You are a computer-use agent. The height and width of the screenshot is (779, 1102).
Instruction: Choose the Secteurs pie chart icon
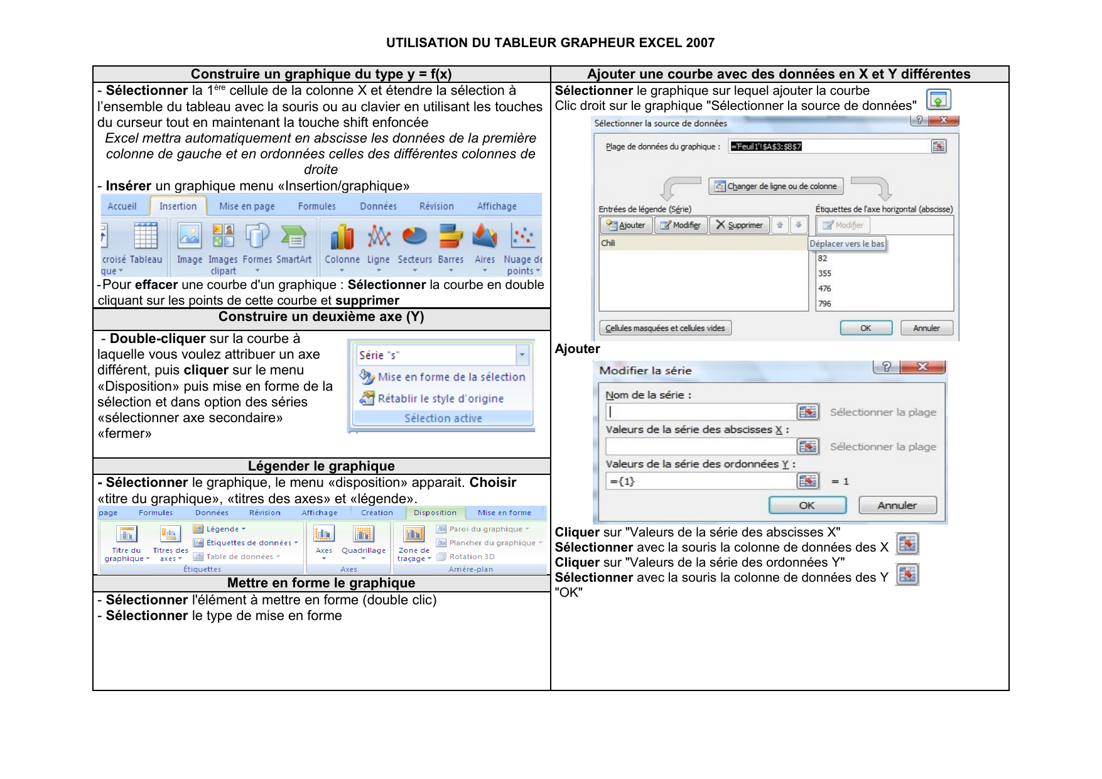click(x=414, y=238)
